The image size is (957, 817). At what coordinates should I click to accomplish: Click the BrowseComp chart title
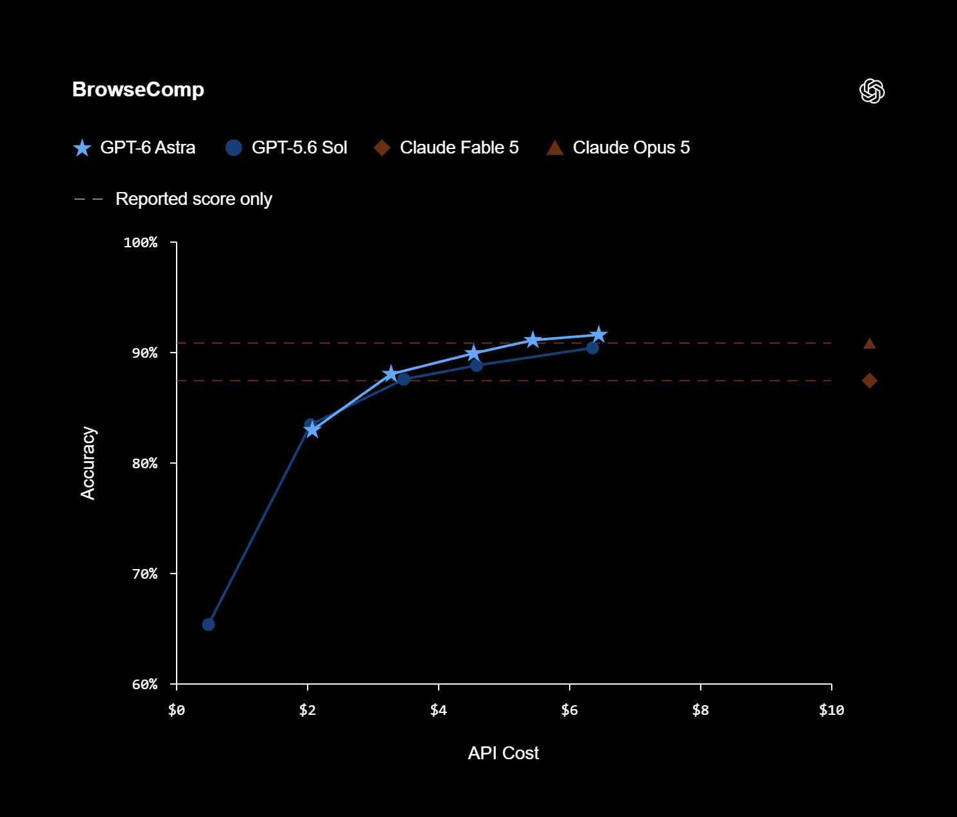138,89
